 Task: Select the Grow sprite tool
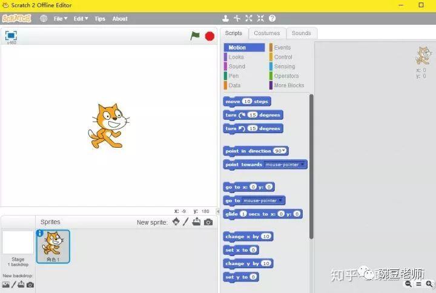tap(249, 19)
